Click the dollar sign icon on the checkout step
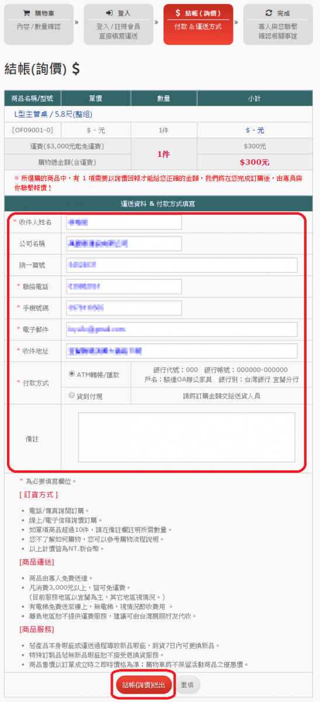Viewport: 320px width, 702px height. [x=178, y=12]
